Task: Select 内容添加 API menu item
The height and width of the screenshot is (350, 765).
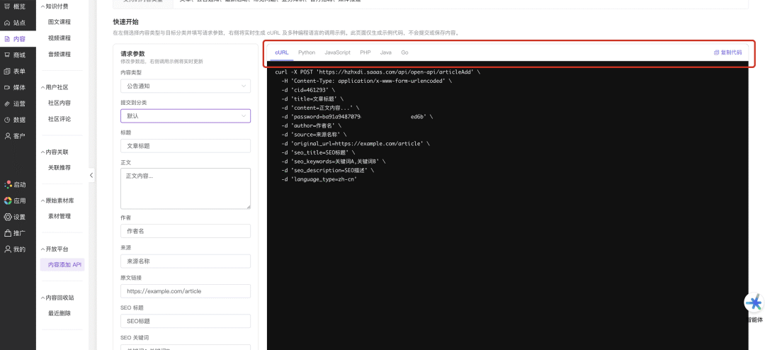Action: [x=62, y=264]
